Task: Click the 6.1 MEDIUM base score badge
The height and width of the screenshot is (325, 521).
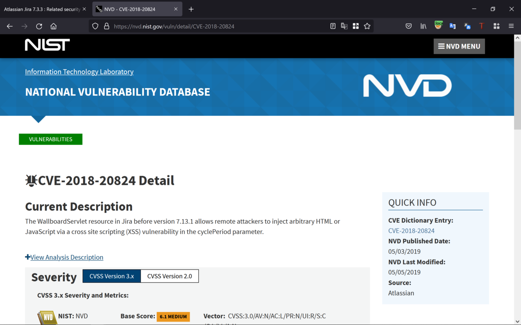Action: [x=173, y=316]
